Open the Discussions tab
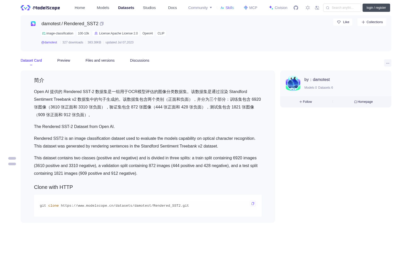Viewport: 412px width, 257px height. (140, 60)
